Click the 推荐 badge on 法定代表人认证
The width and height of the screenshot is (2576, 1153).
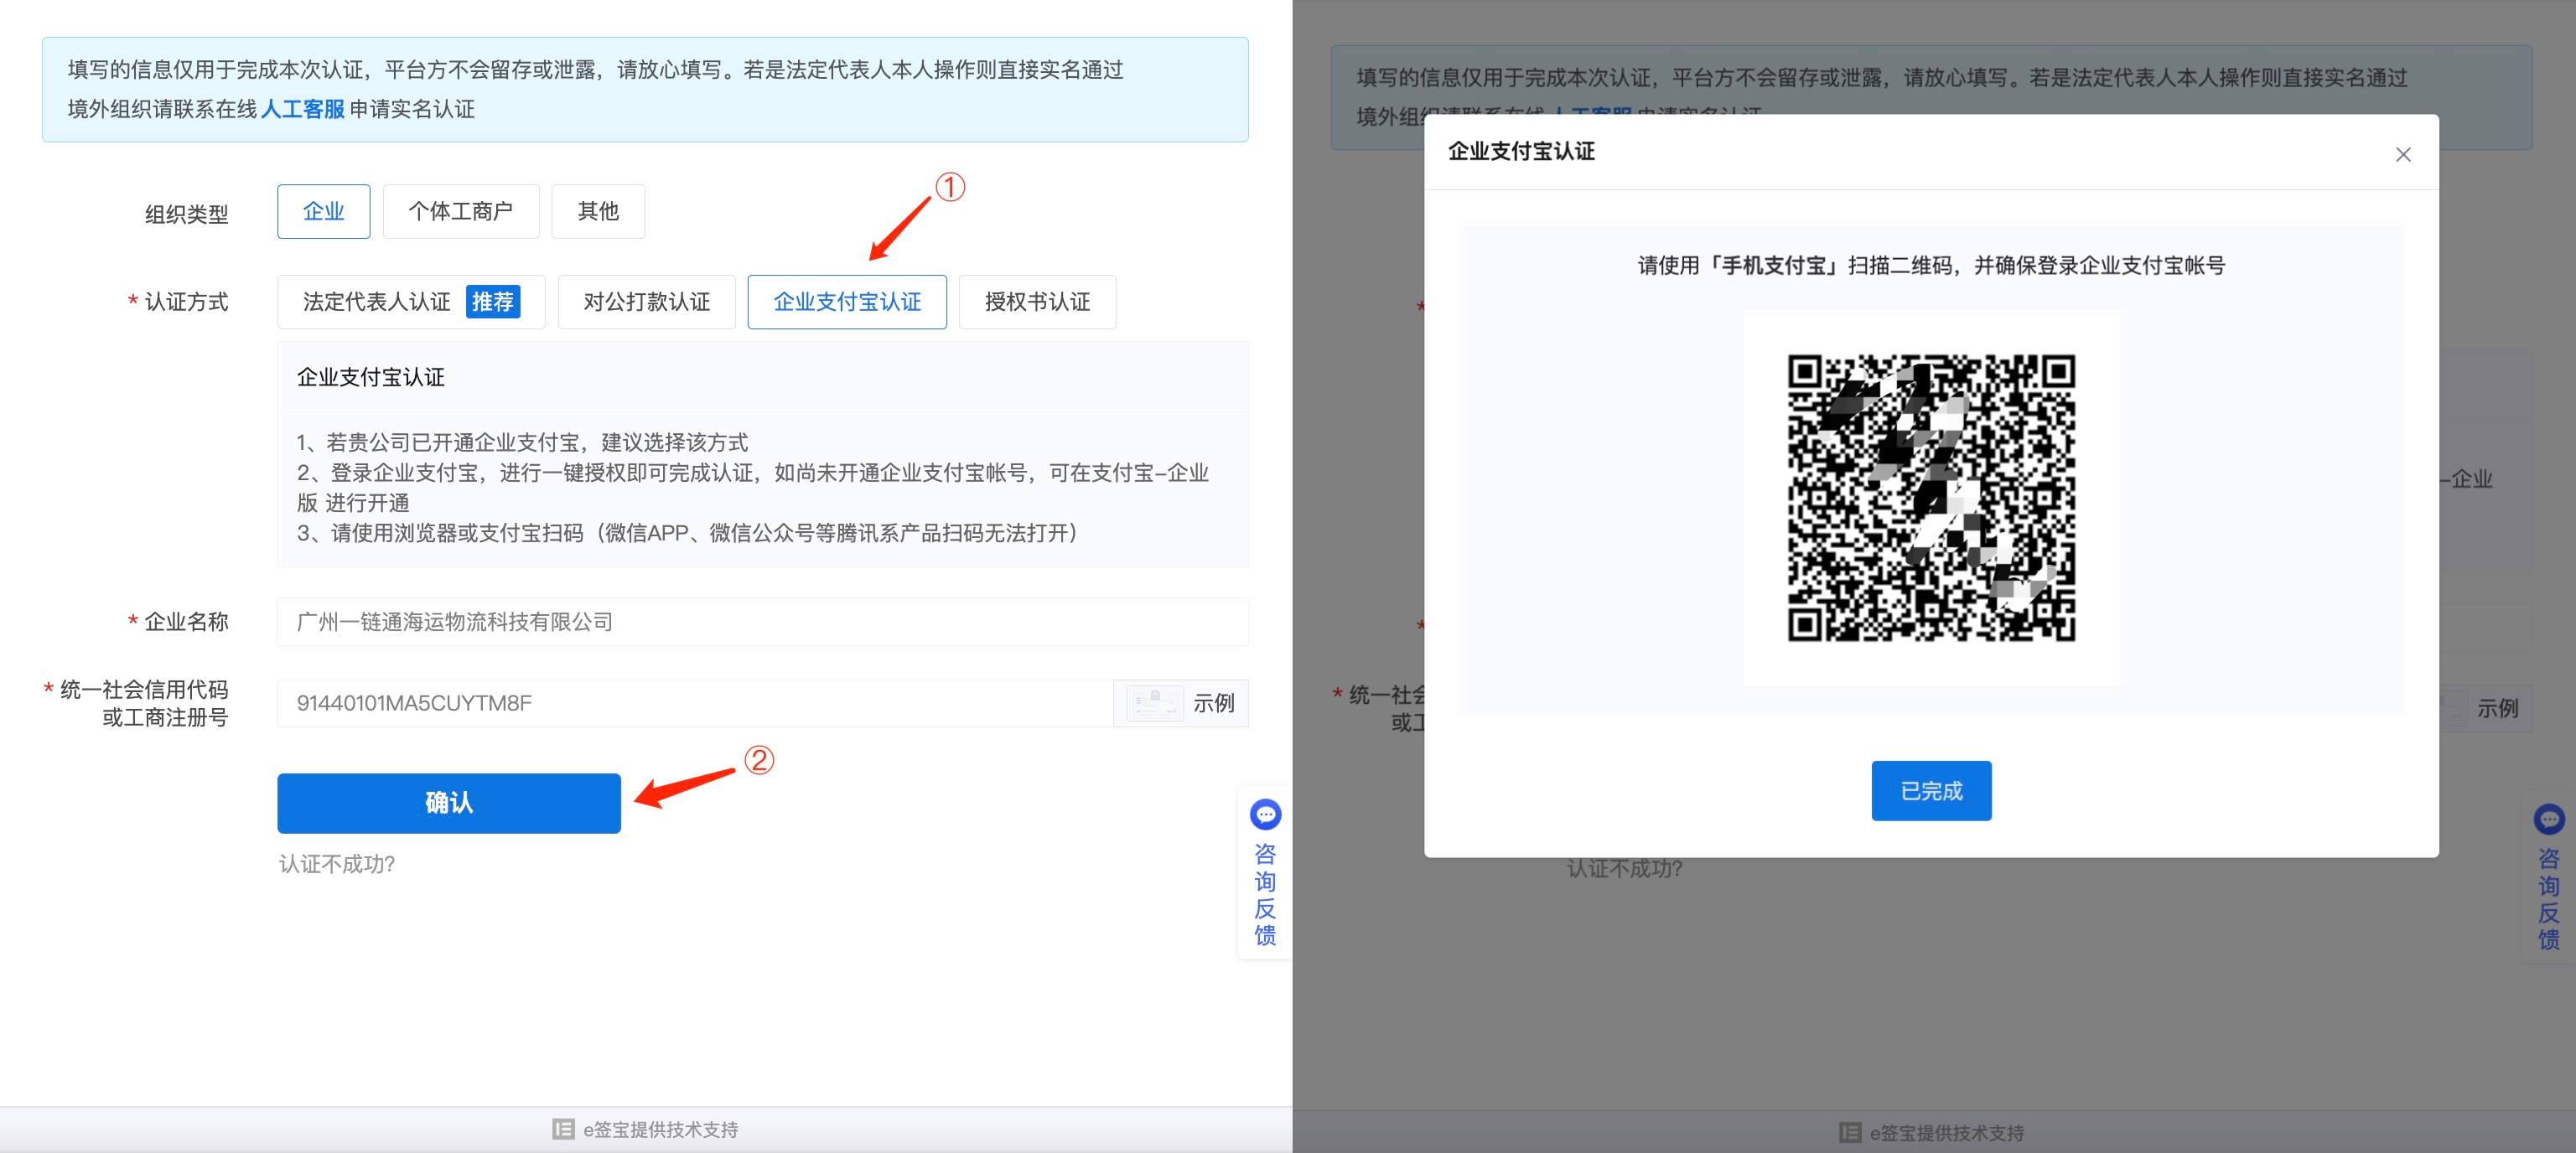tap(493, 302)
